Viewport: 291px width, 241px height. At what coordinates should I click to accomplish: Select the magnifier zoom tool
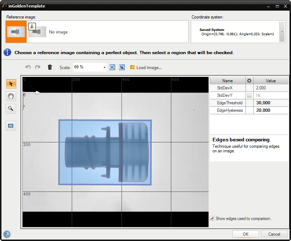[11, 109]
